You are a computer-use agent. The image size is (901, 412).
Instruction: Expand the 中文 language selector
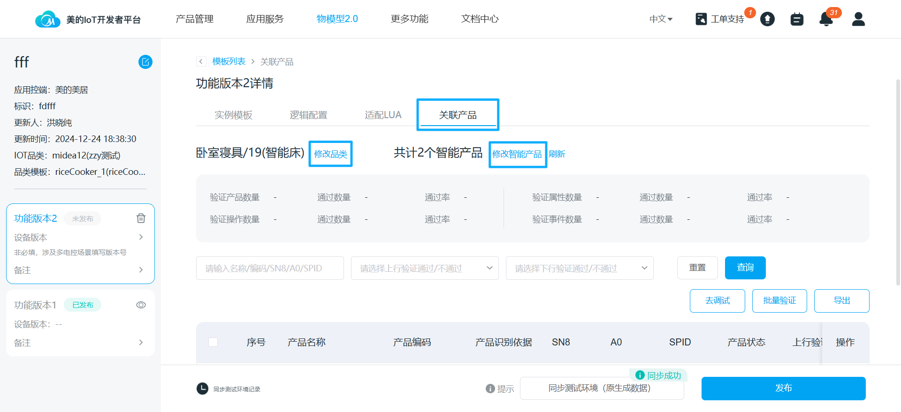[x=661, y=19]
